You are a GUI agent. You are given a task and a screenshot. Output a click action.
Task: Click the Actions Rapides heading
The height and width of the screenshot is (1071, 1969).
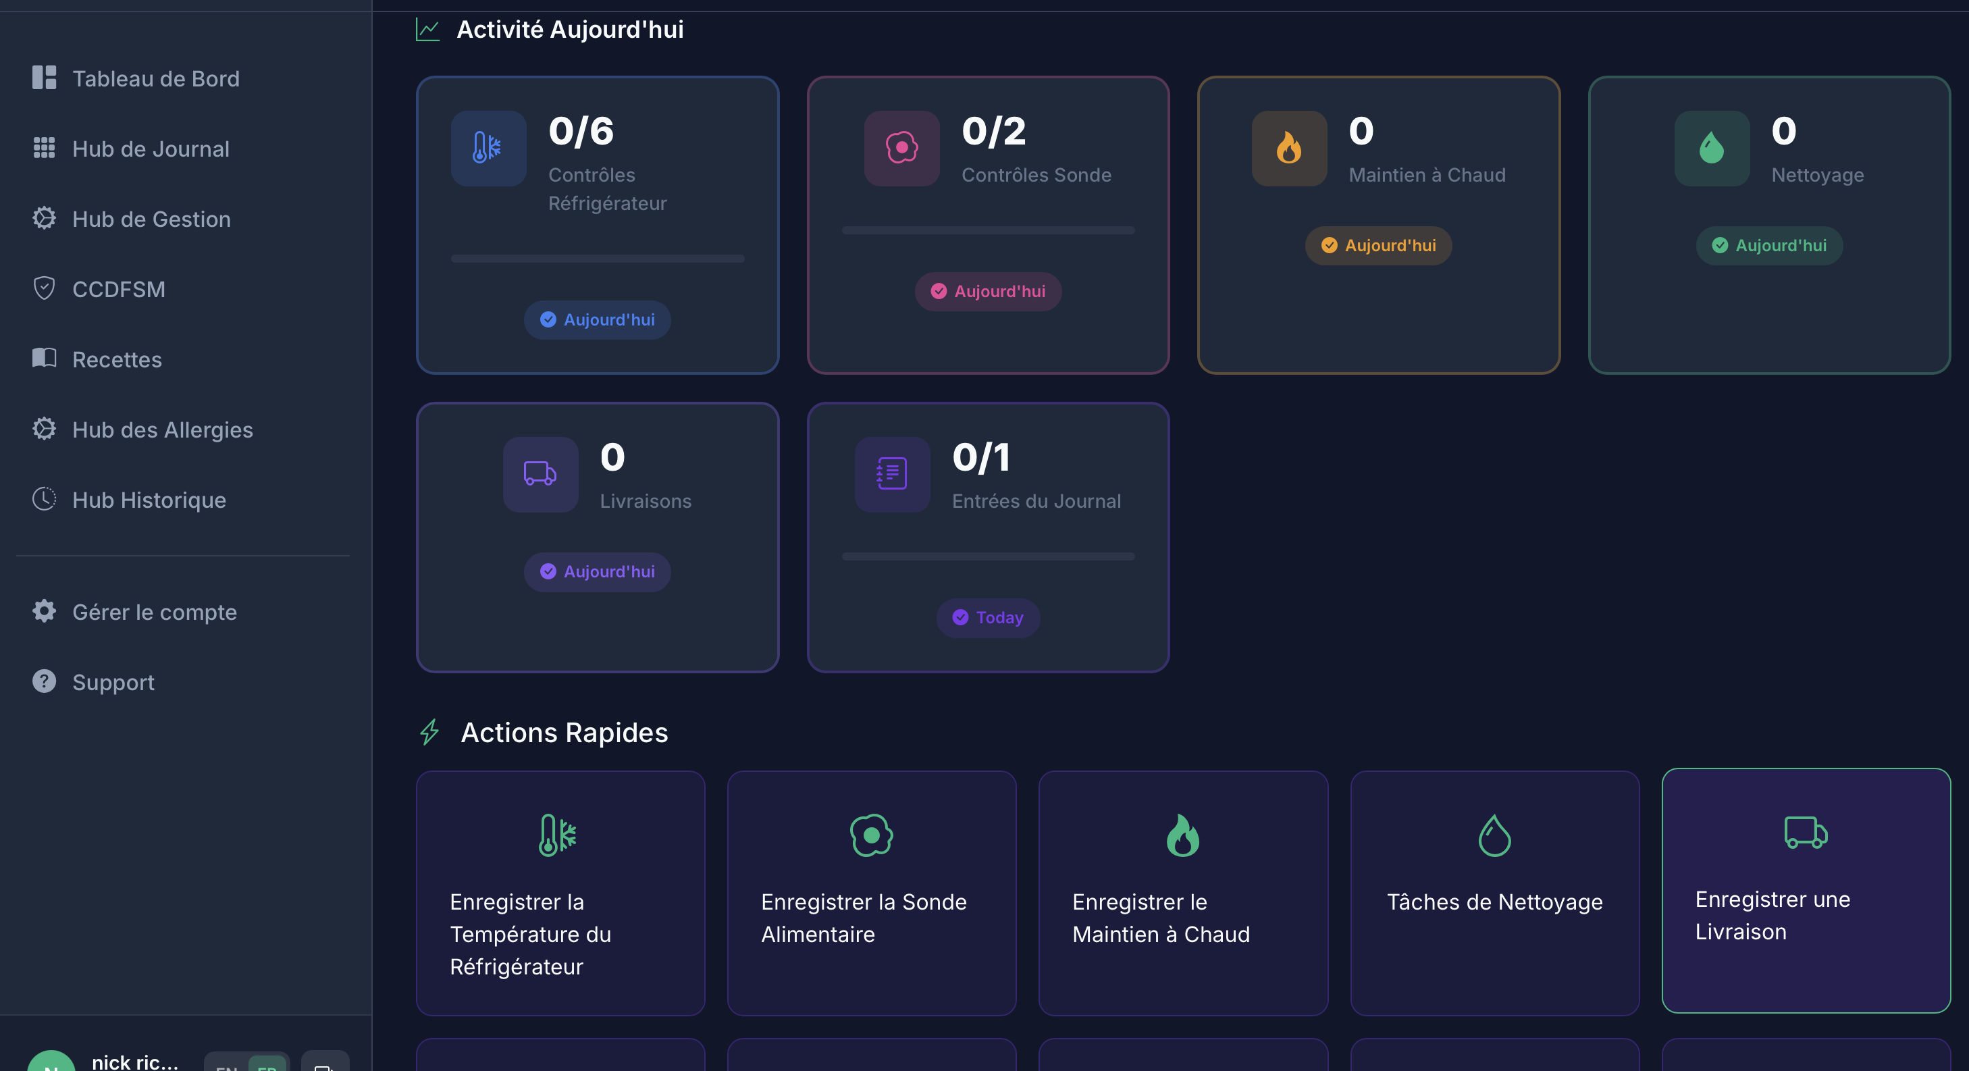(x=565, y=733)
